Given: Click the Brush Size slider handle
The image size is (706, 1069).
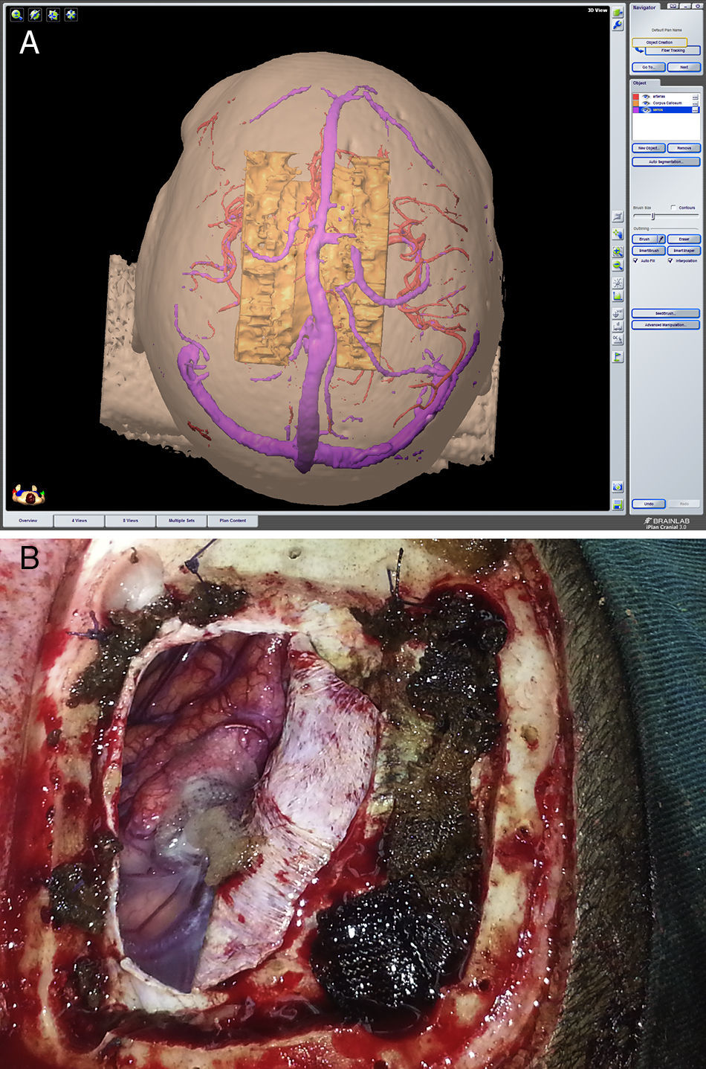Looking at the screenshot, I should click(652, 216).
